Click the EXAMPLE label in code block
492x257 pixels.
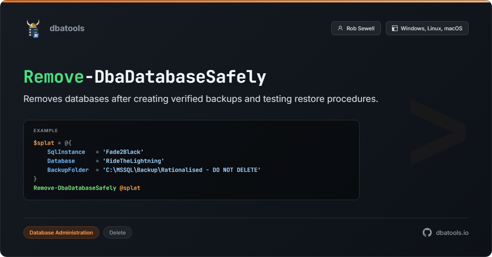46,131
